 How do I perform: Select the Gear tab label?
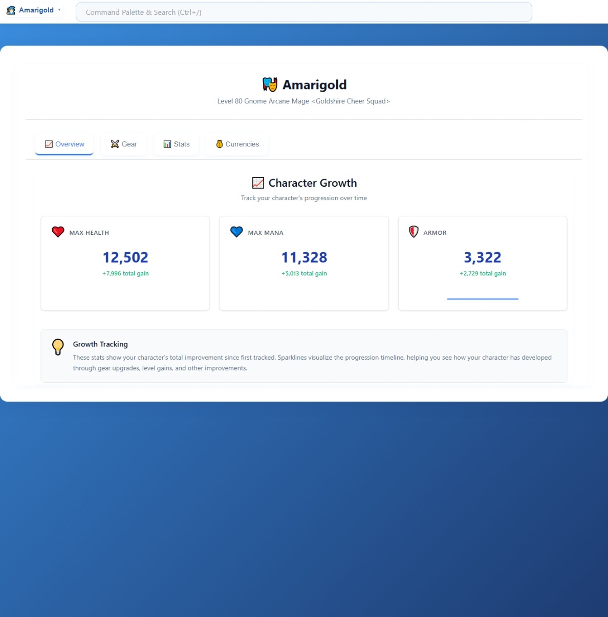point(129,144)
